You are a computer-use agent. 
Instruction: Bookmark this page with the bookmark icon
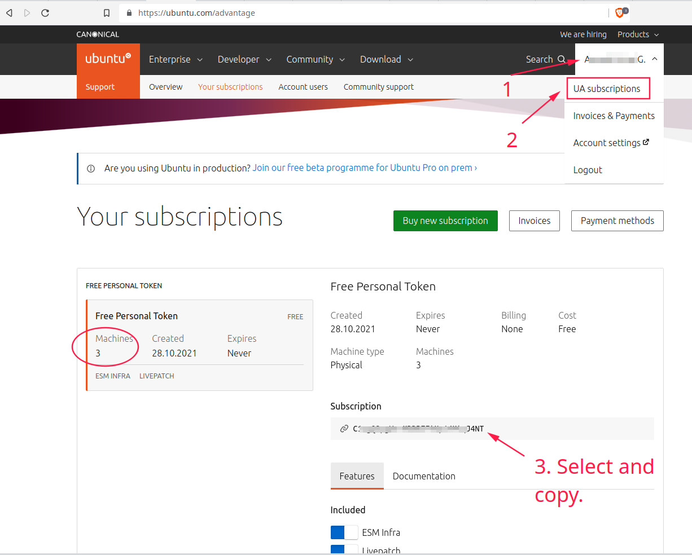[107, 12]
